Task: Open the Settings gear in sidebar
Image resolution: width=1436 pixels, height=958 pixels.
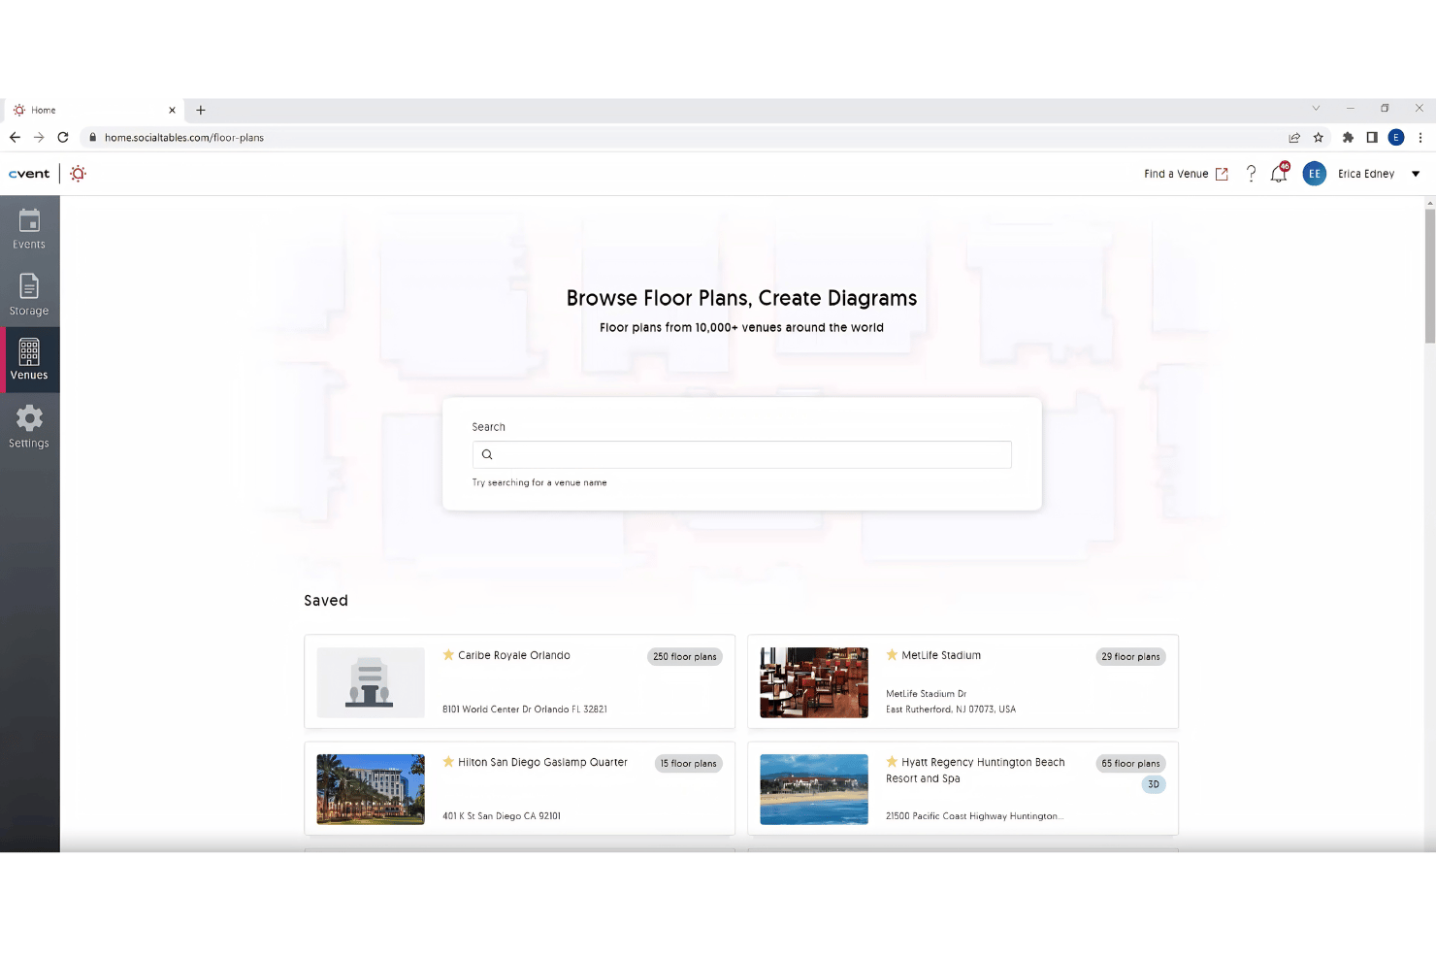Action: point(29,427)
